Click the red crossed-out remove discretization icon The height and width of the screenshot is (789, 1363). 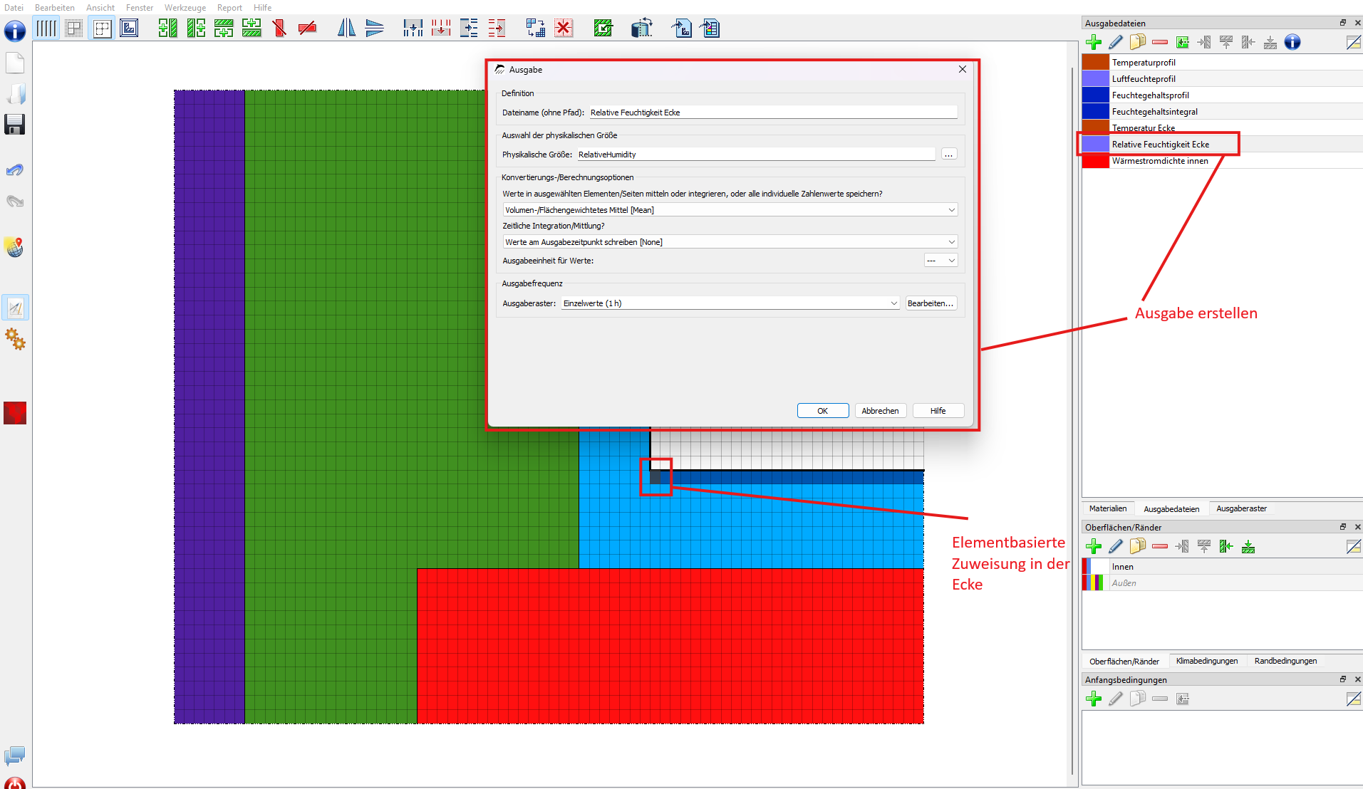pyautogui.click(x=564, y=28)
